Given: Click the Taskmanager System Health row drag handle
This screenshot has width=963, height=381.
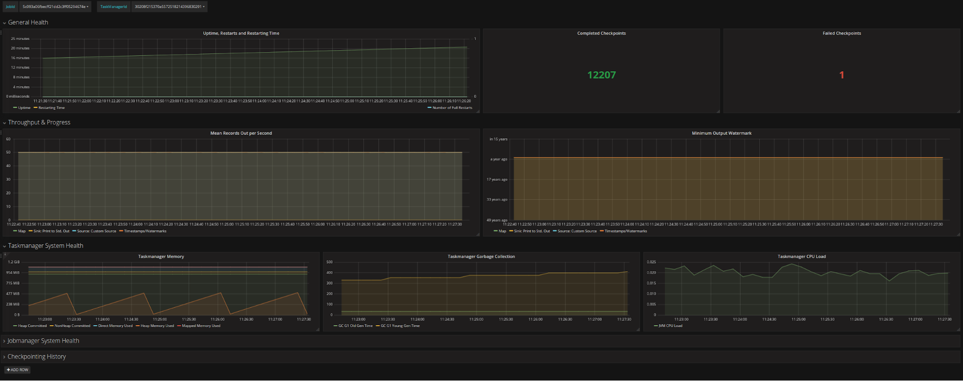Looking at the screenshot, I should 1,256.
